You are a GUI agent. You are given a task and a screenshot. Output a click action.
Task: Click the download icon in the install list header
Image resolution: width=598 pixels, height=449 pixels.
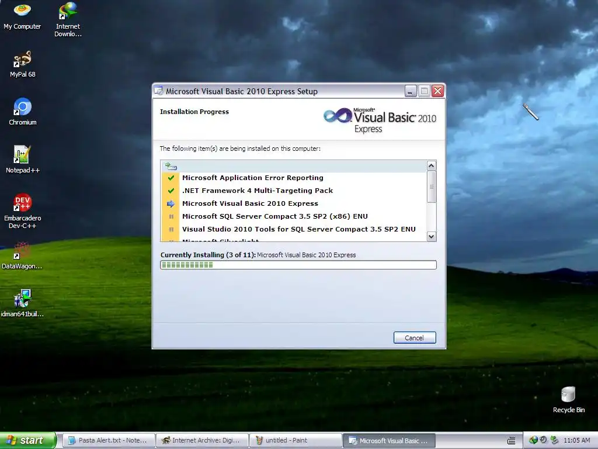(171, 166)
